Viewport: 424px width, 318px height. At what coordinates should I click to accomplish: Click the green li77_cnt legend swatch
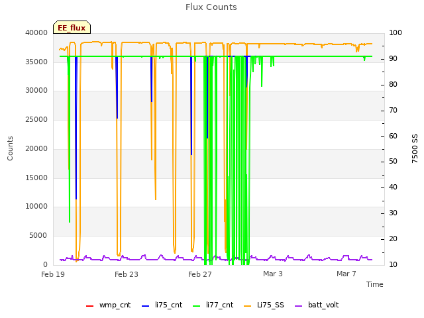[196, 306]
